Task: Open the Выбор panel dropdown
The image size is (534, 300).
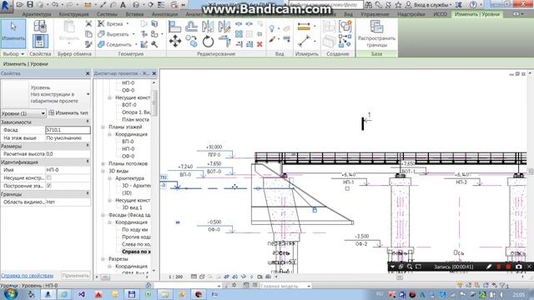Action: (13, 53)
